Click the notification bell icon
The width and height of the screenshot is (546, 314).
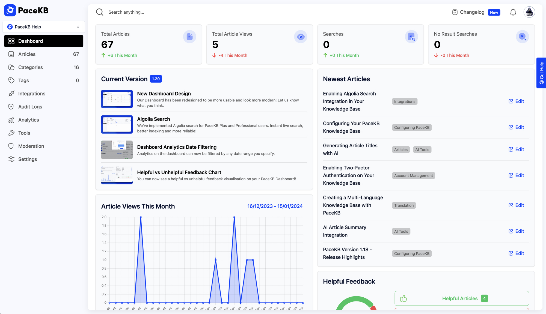tap(513, 12)
